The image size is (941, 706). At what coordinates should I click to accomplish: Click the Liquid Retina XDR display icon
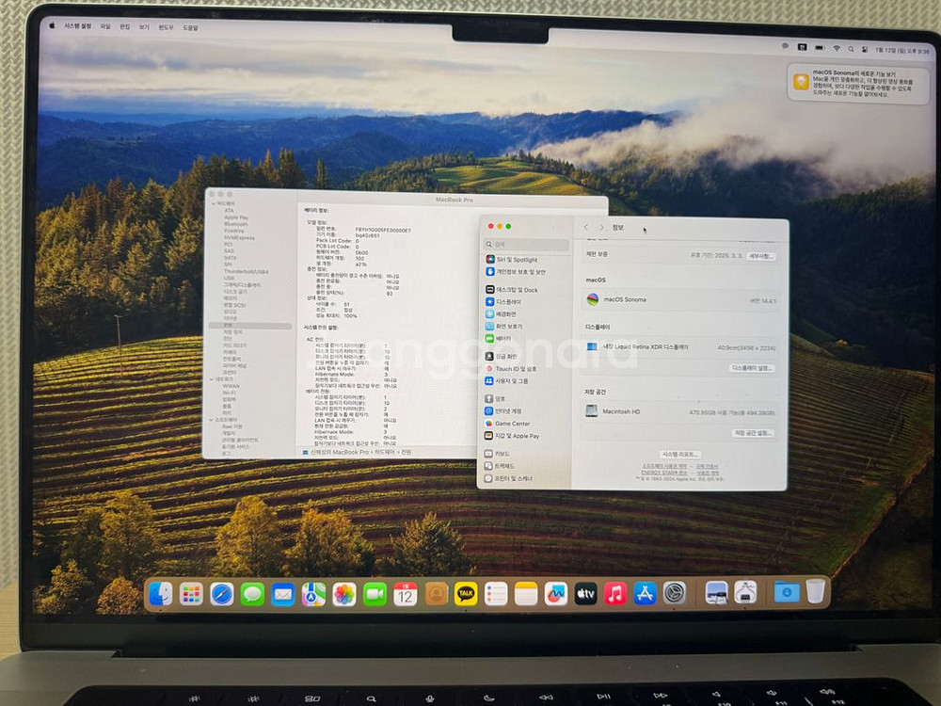pyautogui.click(x=592, y=346)
